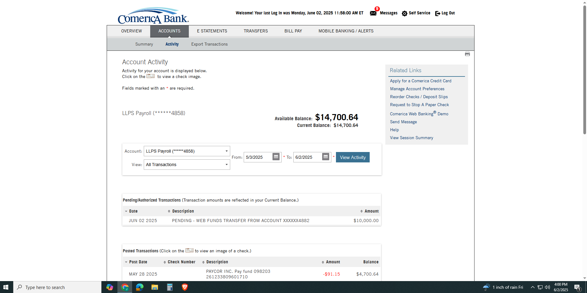Click the From date input field
Viewport: 587px width, 293px height.
258,157
